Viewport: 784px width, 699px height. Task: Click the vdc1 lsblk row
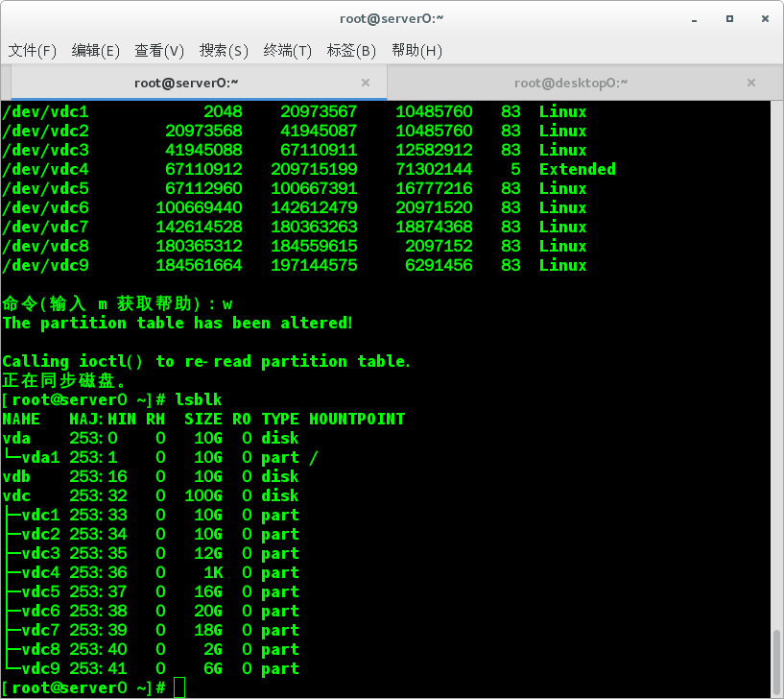click(151, 515)
